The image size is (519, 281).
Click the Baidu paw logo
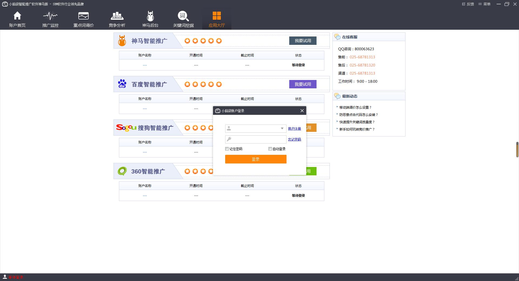(122, 84)
